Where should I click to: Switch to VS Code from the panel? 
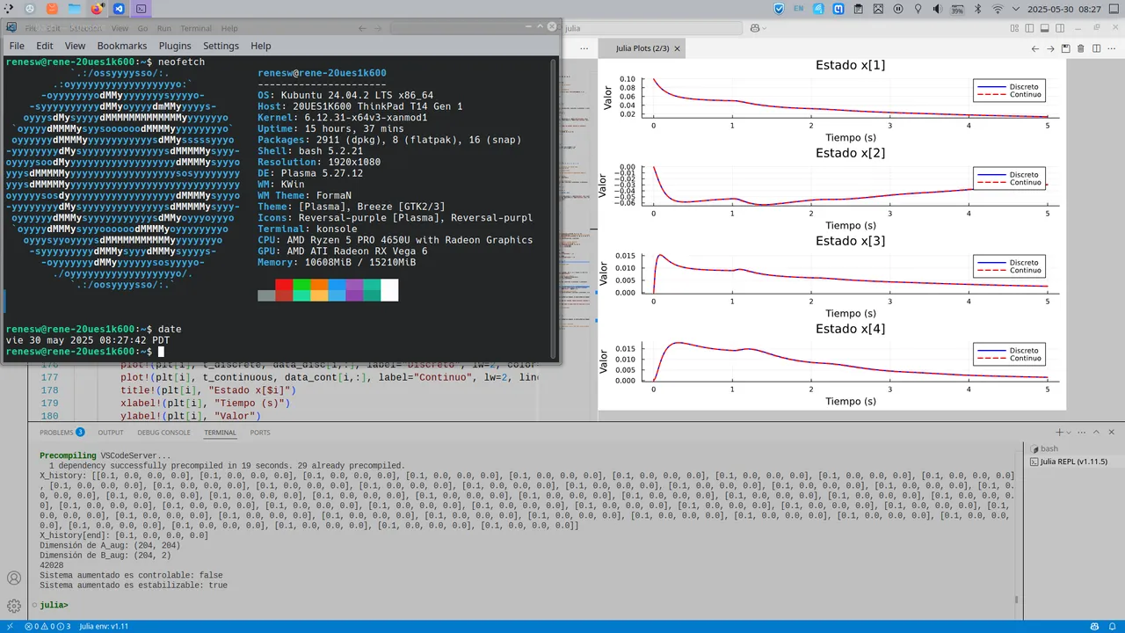pos(119,9)
